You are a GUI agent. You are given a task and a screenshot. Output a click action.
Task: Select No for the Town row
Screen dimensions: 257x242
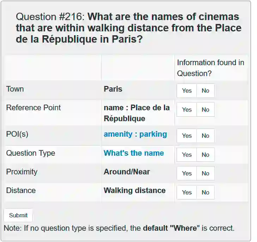205,91
